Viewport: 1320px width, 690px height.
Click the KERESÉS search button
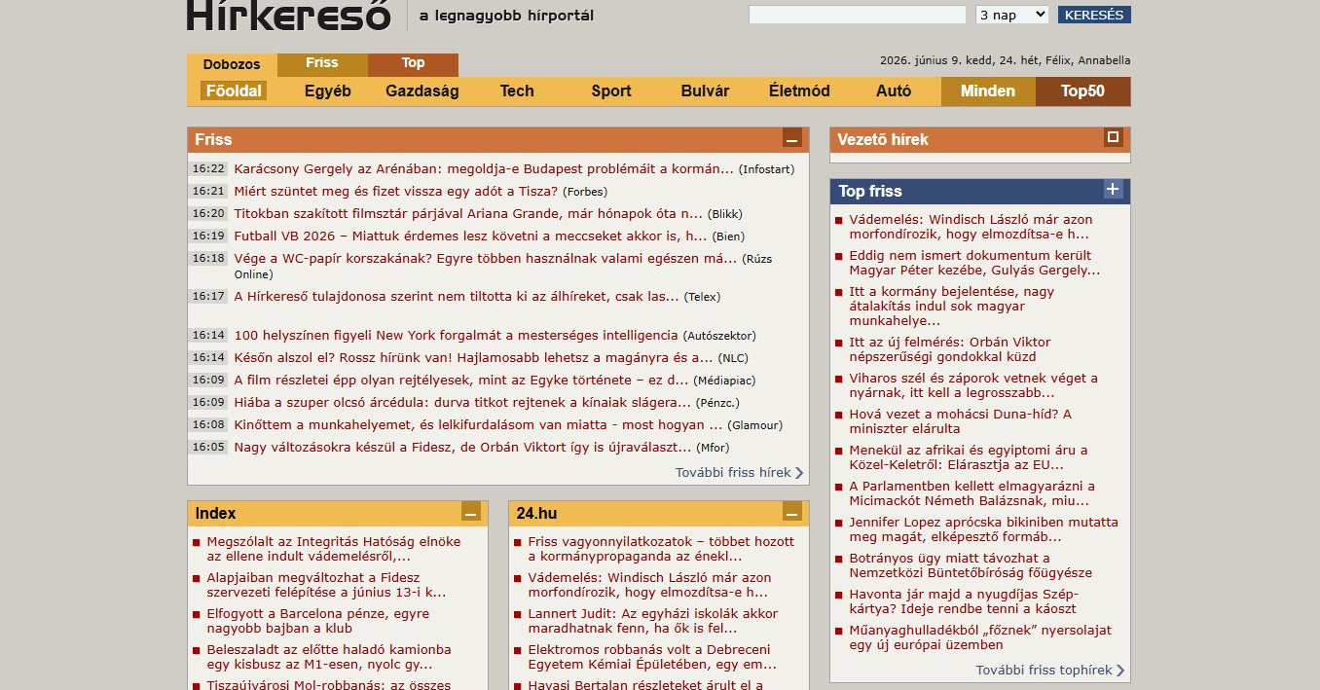(1094, 15)
